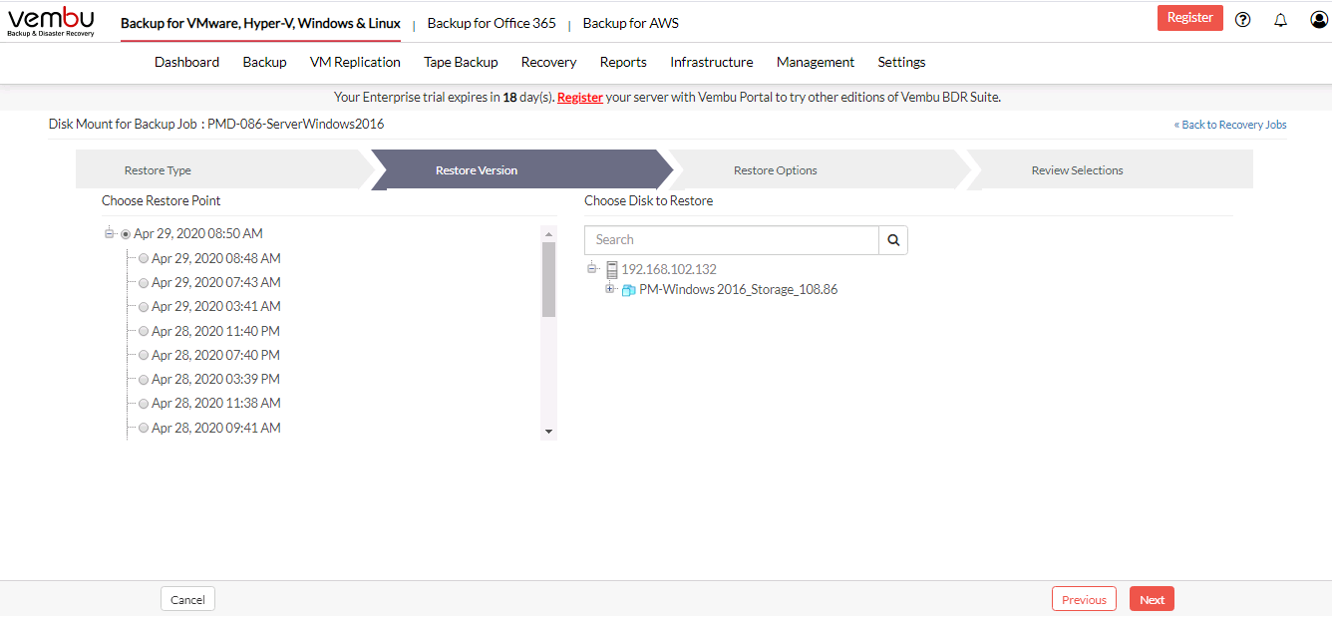The height and width of the screenshot is (617, 1332).
Task: Select restore point Apr 29, 2020 03:41 AM
Action: 144,307
